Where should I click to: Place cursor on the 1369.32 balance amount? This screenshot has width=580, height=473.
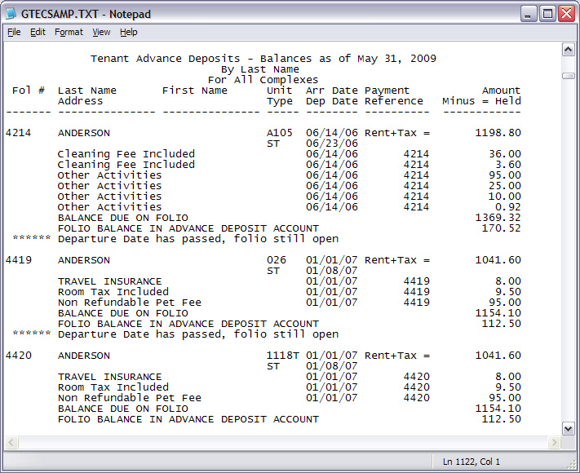pyautogui.click(x=498, y=218)
